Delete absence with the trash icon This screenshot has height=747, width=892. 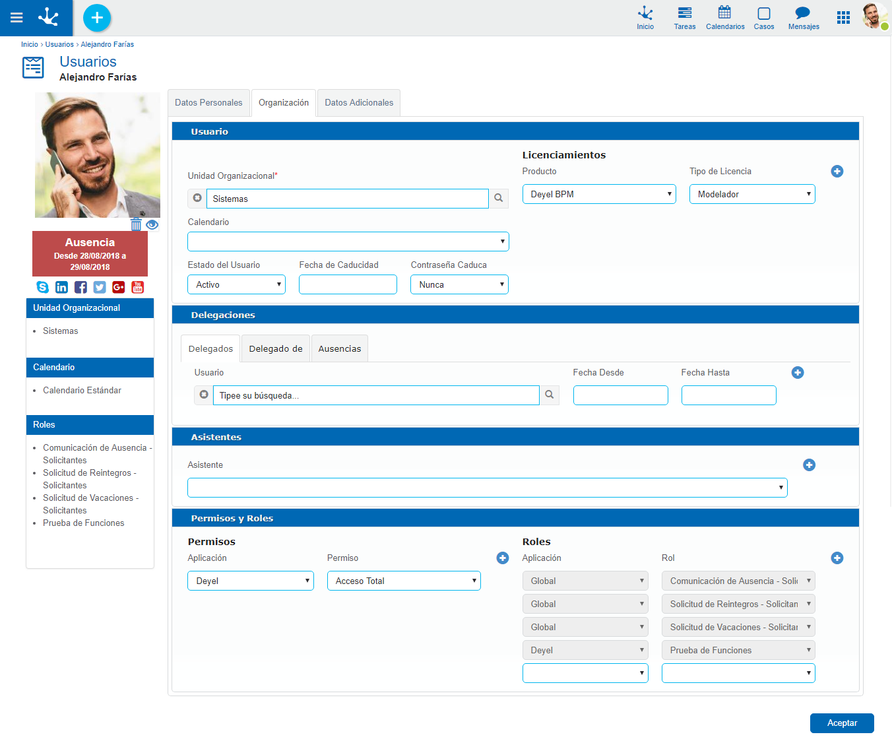click(x=136, y=224)
